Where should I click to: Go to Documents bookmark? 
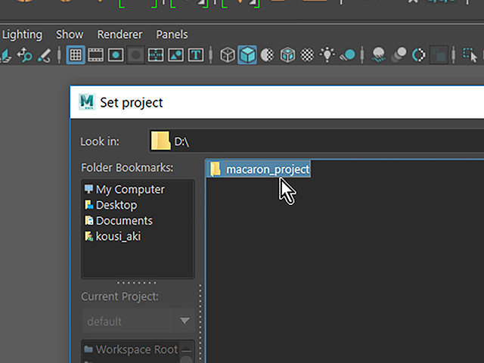[x=119, y=221]
